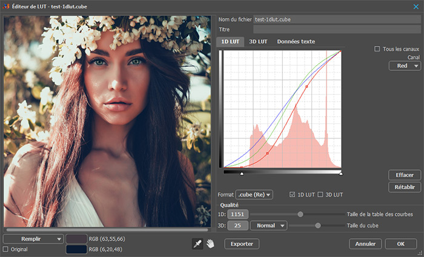Click the 1D size value field 1151

click(237, 214)
